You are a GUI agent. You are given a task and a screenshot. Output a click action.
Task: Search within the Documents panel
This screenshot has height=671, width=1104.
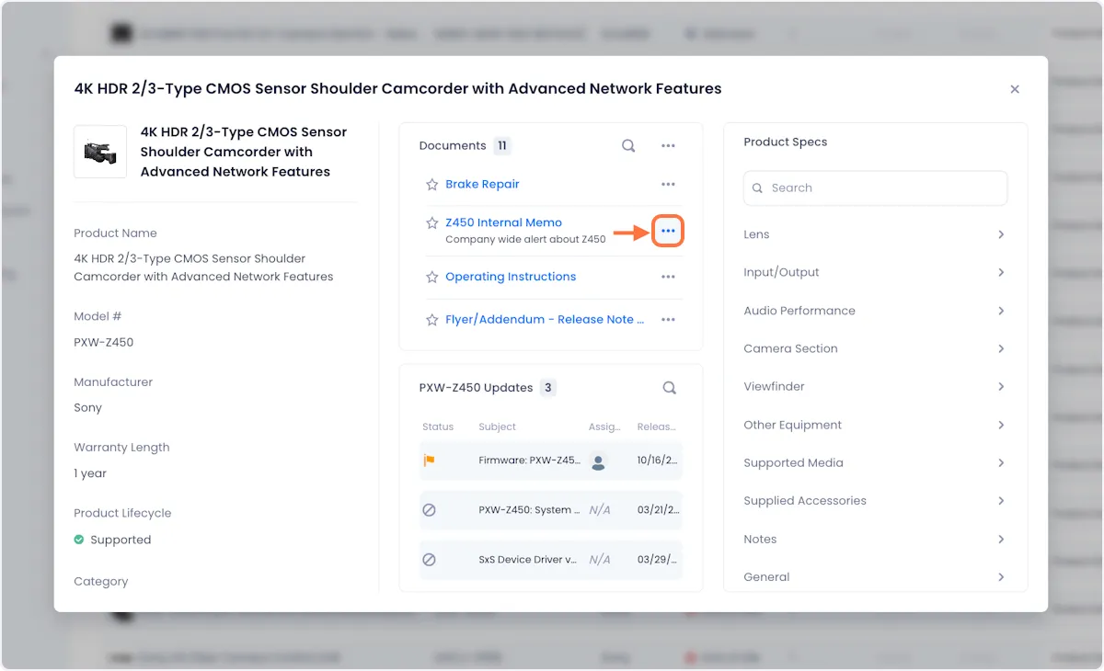[x=628, y=145]
